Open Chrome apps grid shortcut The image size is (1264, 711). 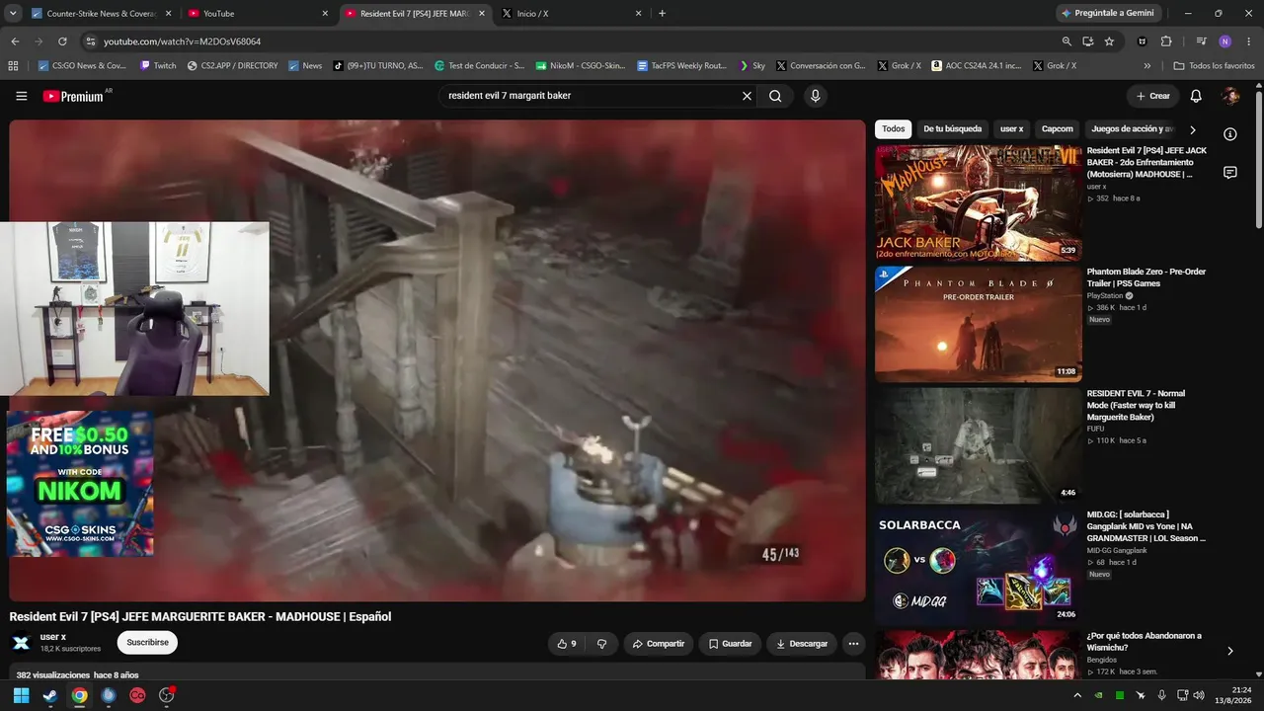(x=13, y=66)
